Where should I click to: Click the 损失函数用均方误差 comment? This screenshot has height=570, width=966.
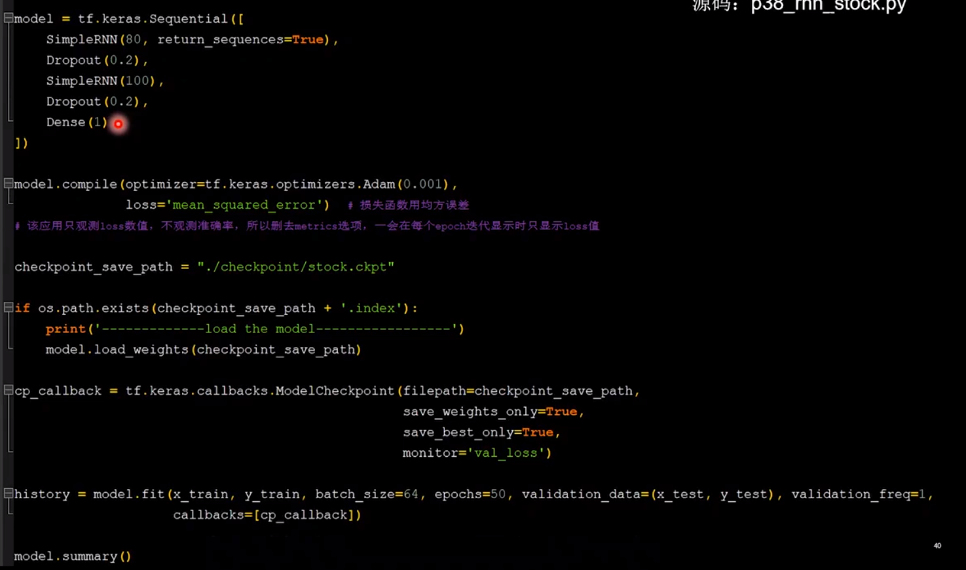(x=408, y=205)
